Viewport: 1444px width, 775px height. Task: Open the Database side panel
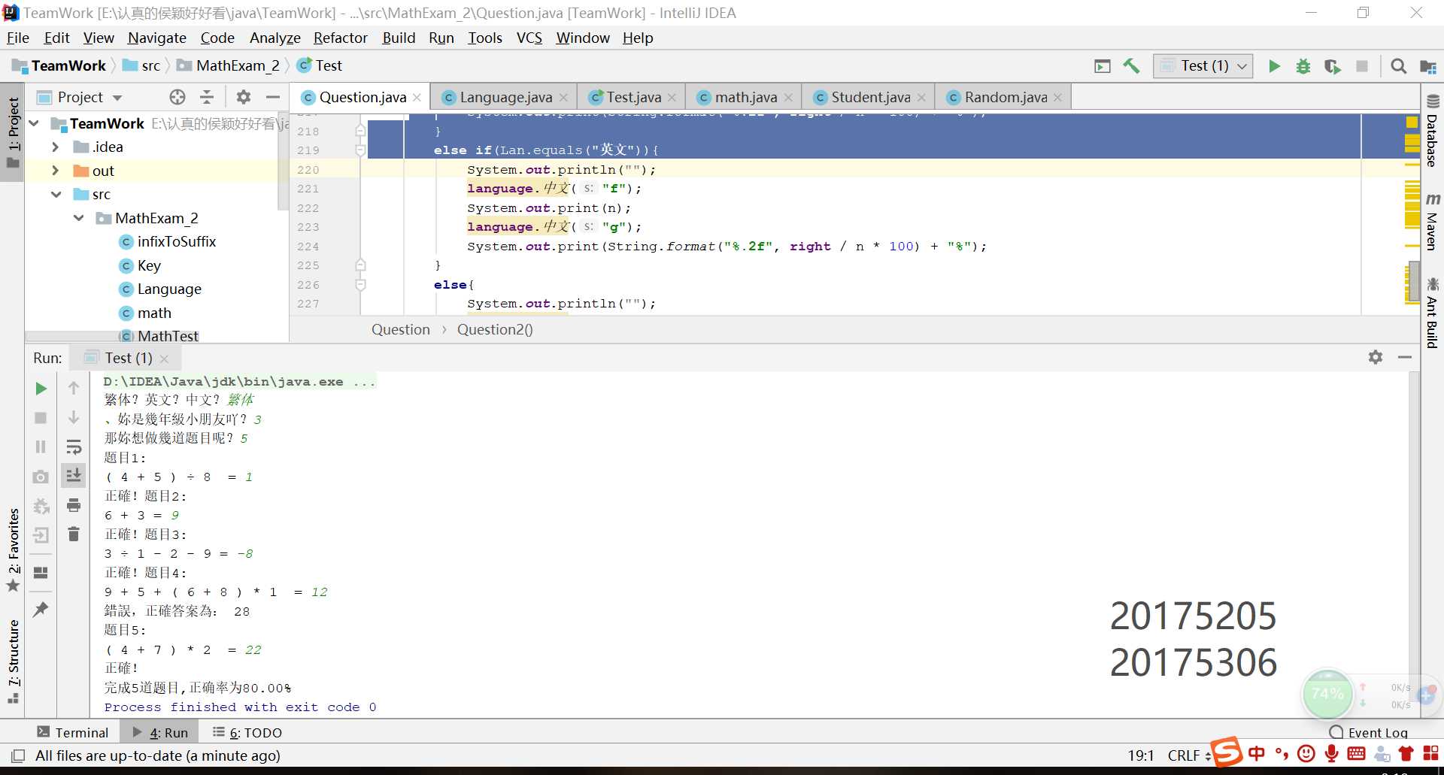(1432, 131)
